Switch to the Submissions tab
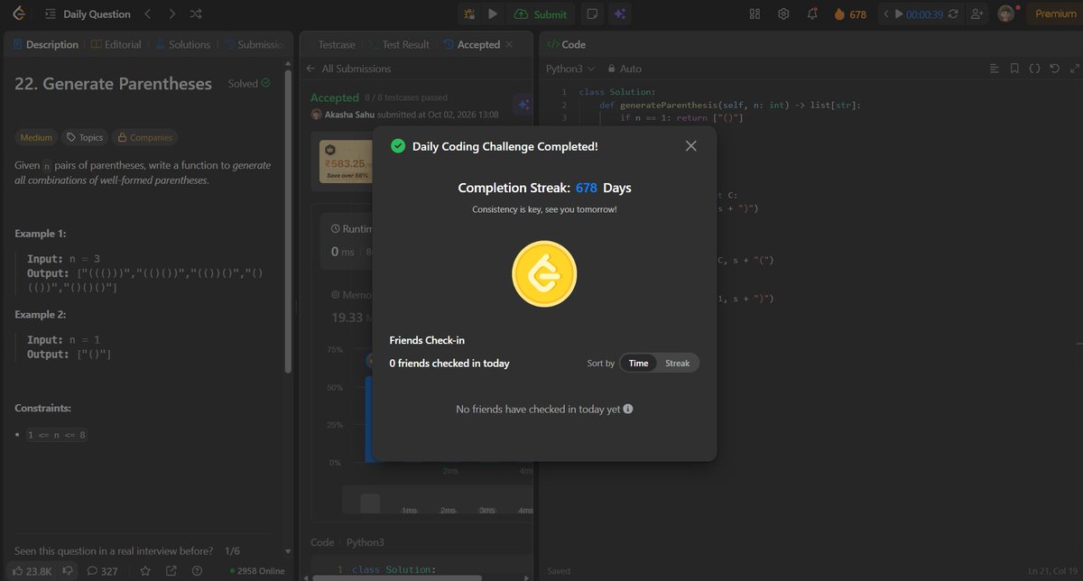 tap(255, 44)
